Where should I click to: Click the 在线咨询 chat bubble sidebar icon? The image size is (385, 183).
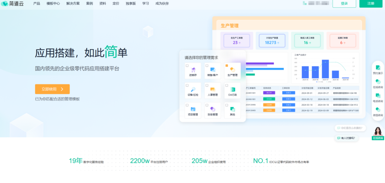(378, 81)
